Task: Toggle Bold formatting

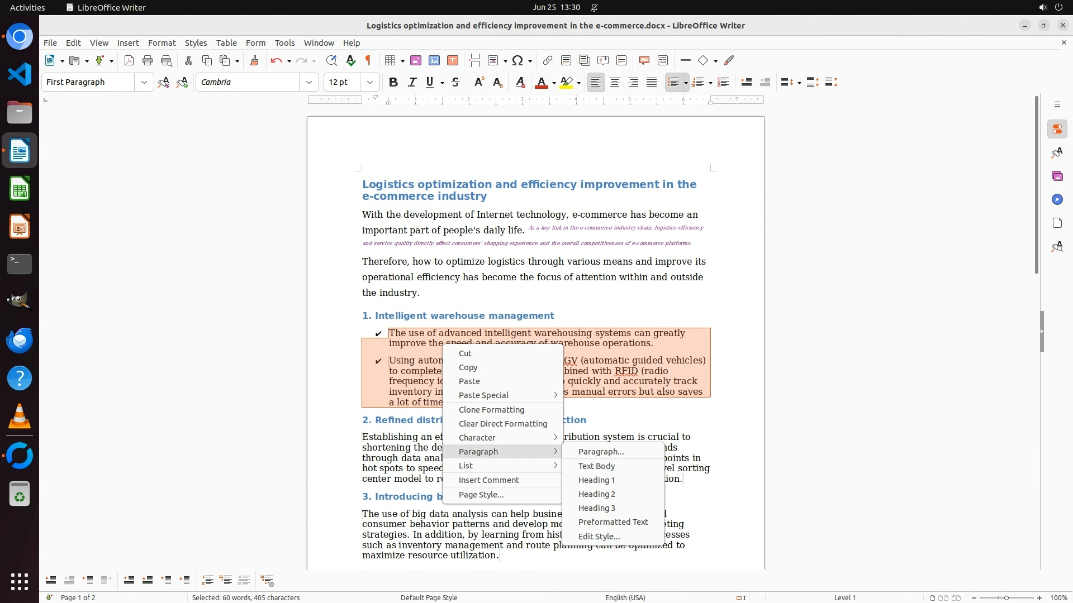Action: (393, 82)
